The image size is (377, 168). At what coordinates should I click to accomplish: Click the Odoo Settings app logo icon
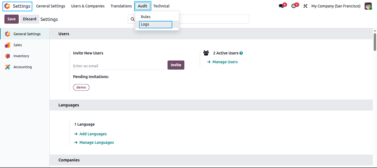coord(7,6)
